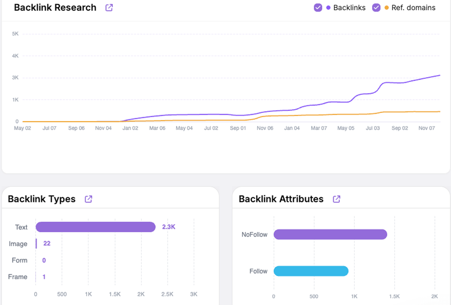
Task: Click the Follow blue bar
Action: point(311,271)
